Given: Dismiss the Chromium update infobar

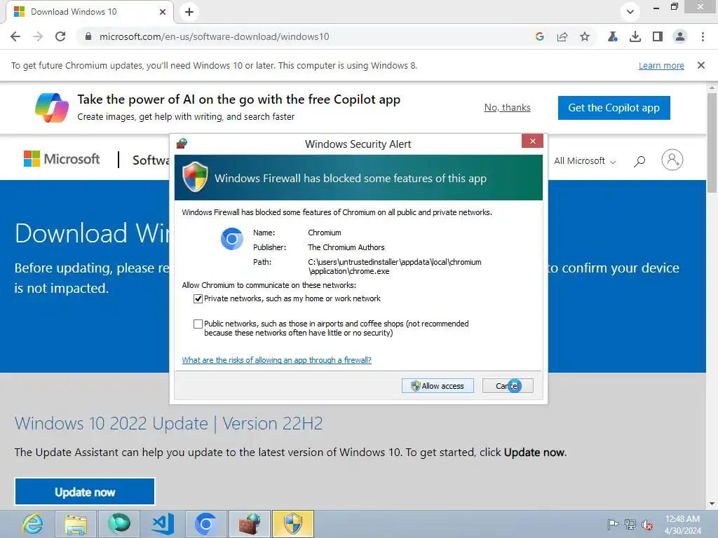Looking at the screenshot, I should point(701,65).
